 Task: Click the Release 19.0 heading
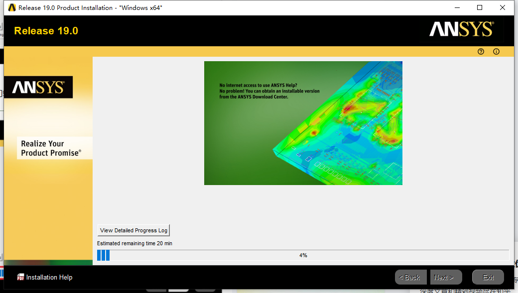[46, 30]
